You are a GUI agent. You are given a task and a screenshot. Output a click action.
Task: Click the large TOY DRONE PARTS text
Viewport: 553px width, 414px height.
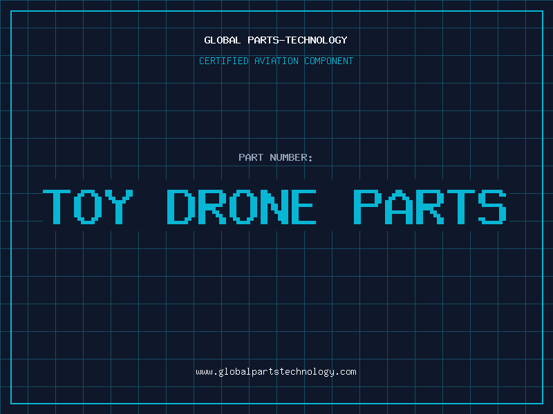click(274, 206)
